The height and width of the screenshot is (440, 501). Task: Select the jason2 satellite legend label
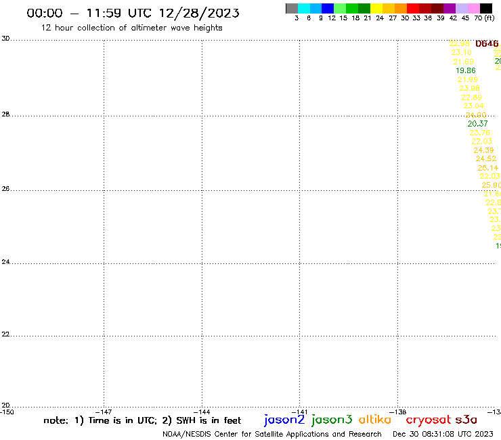click(284, 420)
